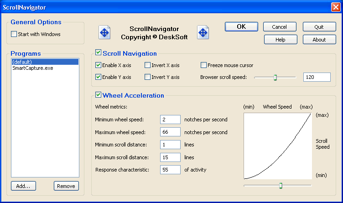
Task: Click the slider handle under the speed graph
Action: [281, 185]
